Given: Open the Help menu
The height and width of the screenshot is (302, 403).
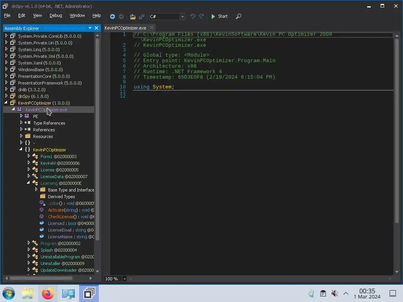Looking at the screenshot, I should tap(97, 15).
